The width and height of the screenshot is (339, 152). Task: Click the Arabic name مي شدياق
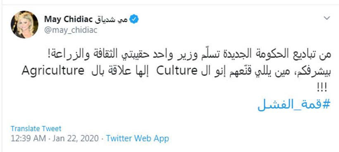[x=111, y=19]
